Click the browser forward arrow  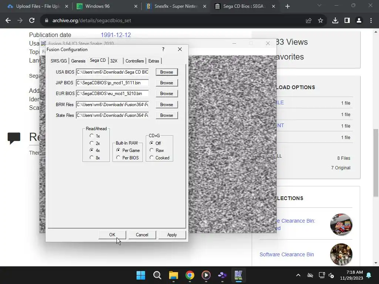[x=20, y=21]
